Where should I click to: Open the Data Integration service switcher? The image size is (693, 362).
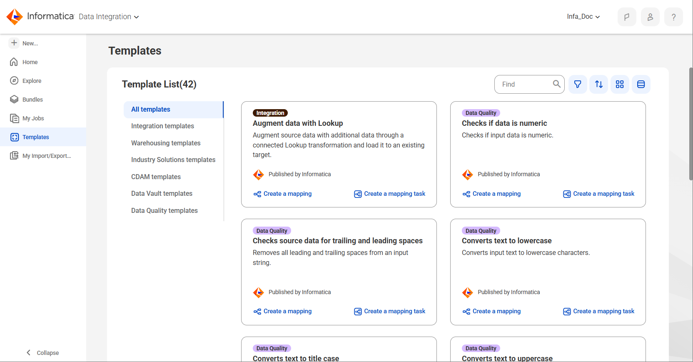coord(109,17)
